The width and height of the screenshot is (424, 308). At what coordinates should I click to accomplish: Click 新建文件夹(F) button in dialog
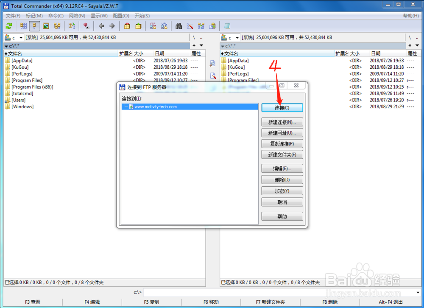click(282, 154)
